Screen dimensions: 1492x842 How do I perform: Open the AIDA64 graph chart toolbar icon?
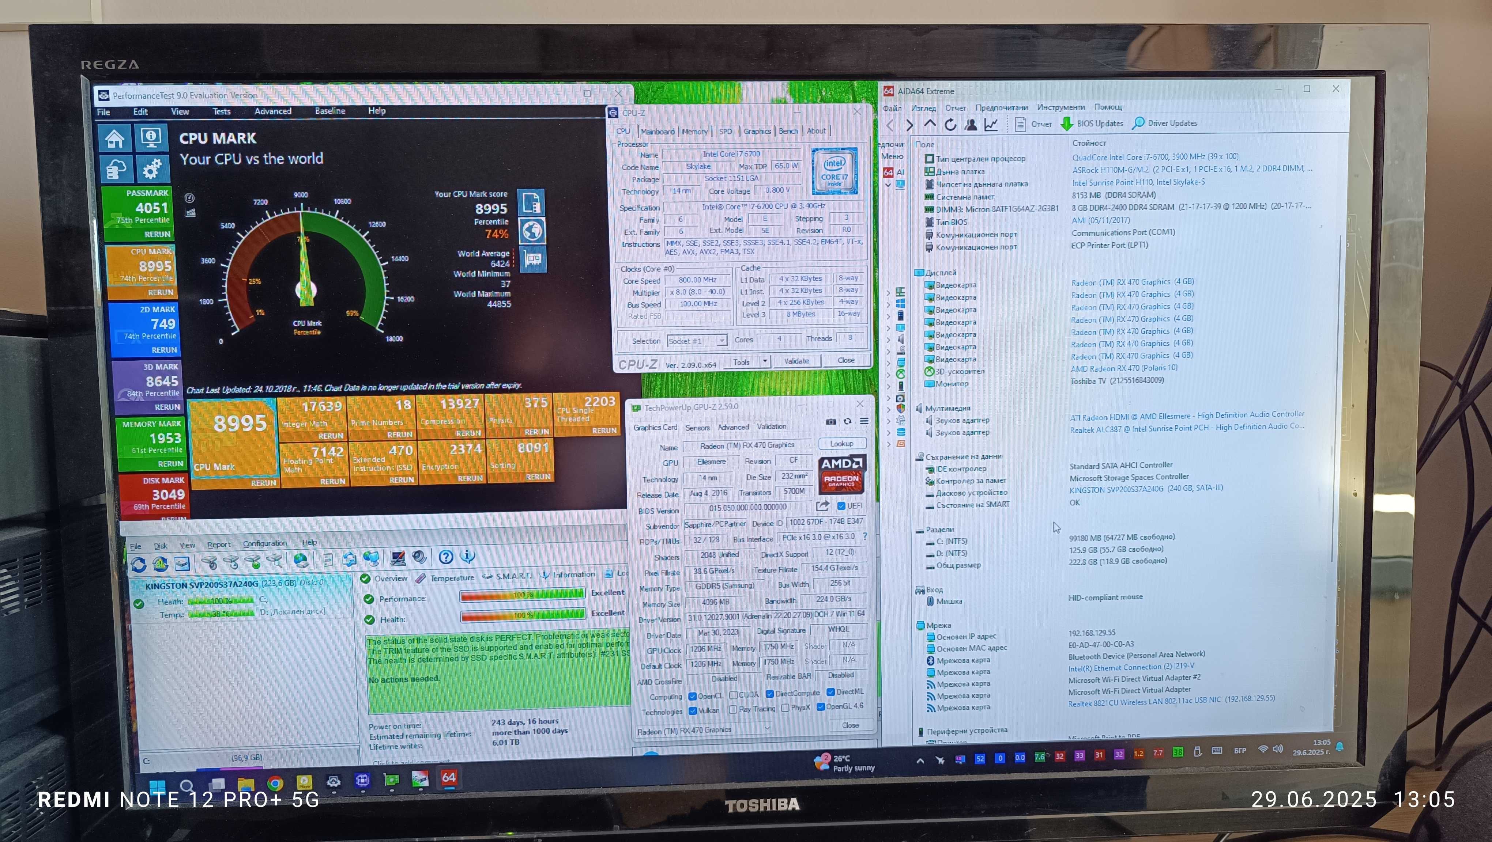[991, 124]
